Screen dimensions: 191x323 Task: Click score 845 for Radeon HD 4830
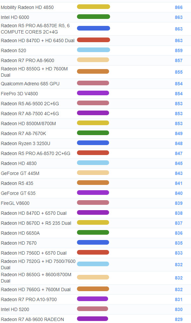coord(179,163)
